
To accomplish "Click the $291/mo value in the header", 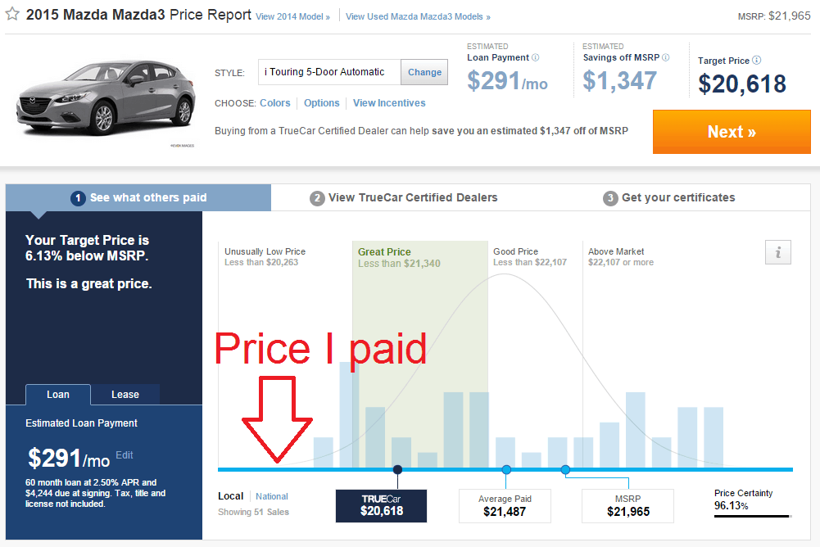I will pos(507,81).
